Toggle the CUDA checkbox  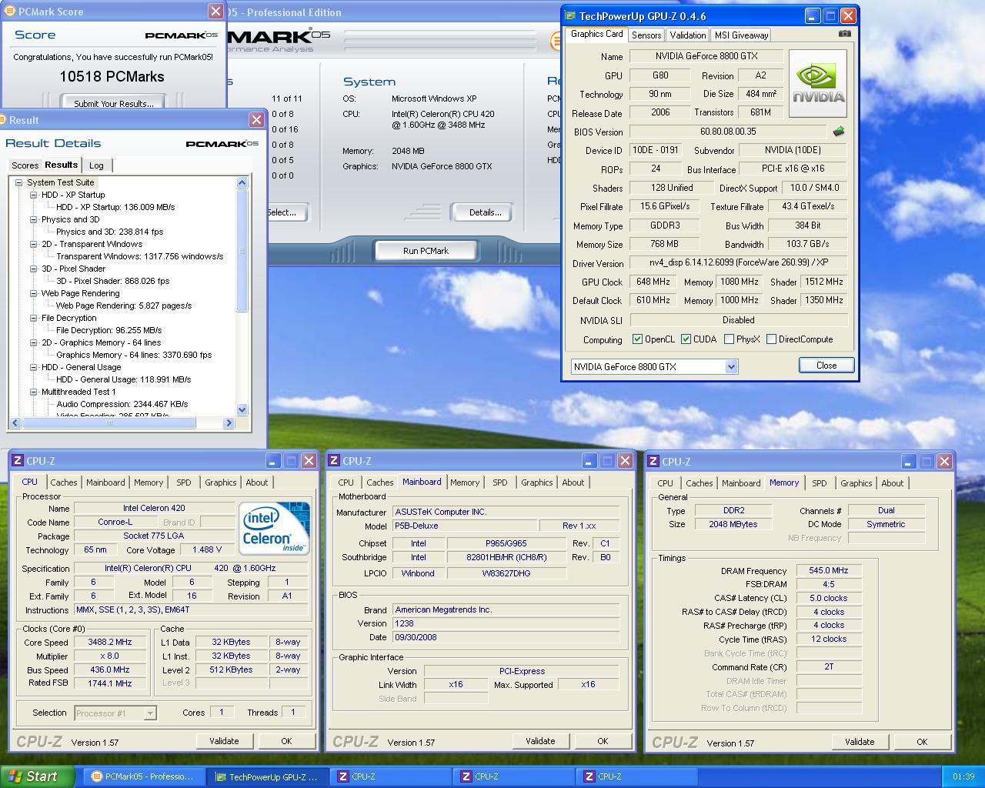coord(686,339)
